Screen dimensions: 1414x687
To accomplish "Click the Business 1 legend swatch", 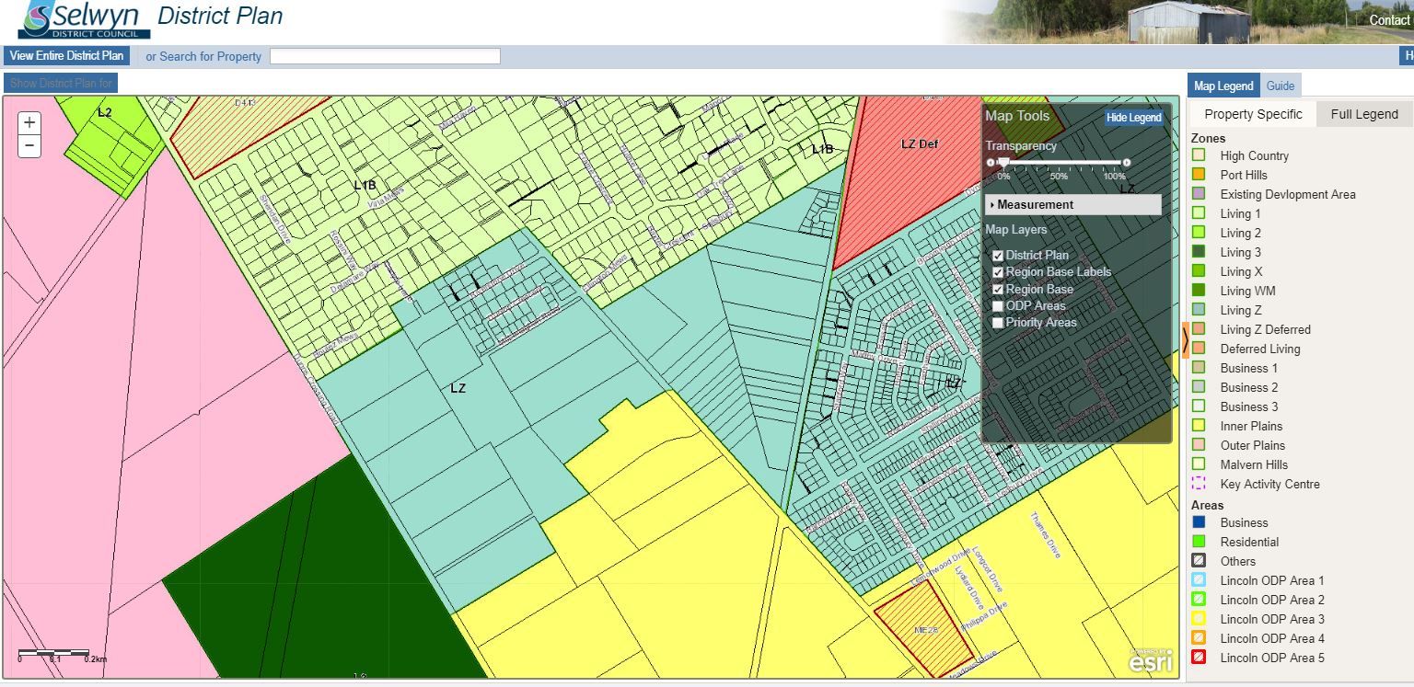I will pyautogui.click(x=1199, y=368).
